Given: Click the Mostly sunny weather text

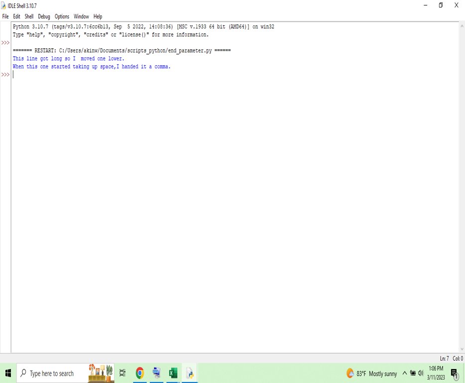Looking at the screenshot, I should click(x=383, y=374).
